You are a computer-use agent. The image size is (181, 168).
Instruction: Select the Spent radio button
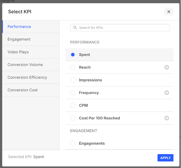tap(73, 55)
